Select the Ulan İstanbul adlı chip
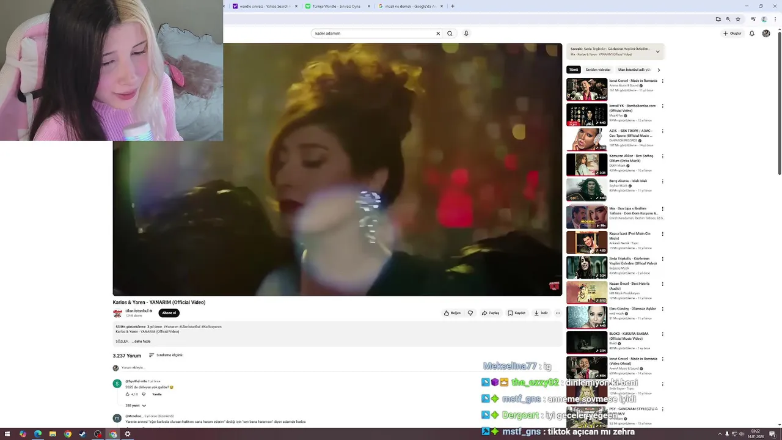The image size is (782, 440). tap(634, 70)
